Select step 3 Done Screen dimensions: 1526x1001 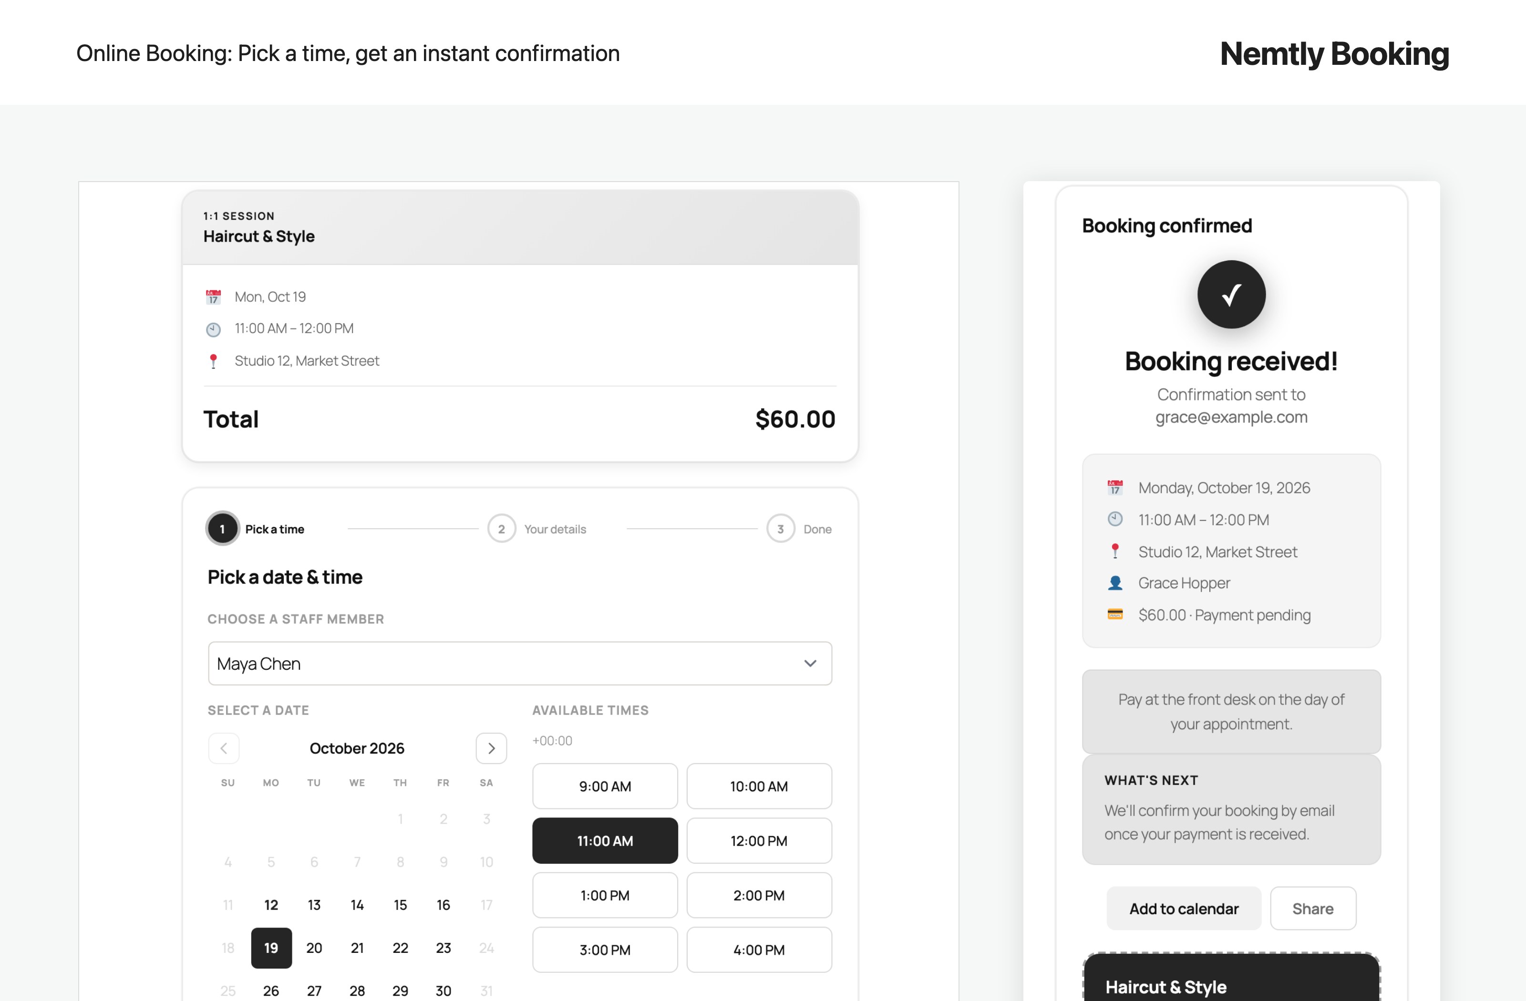click(x=799, y=529)
